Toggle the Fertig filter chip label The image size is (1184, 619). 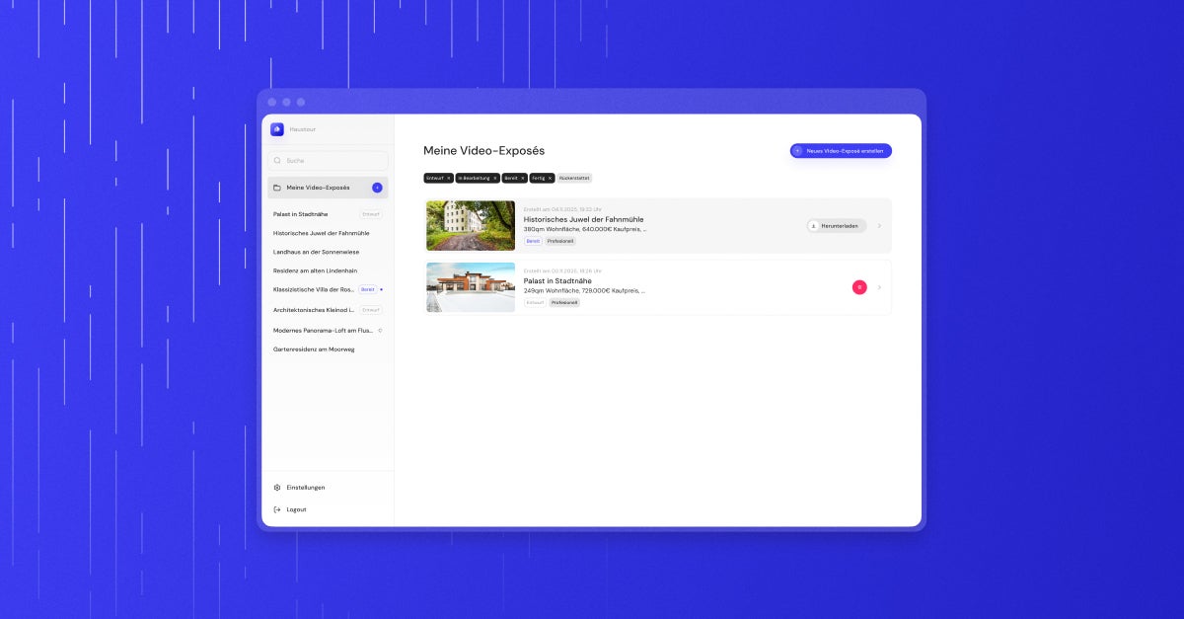coord(538,178)
